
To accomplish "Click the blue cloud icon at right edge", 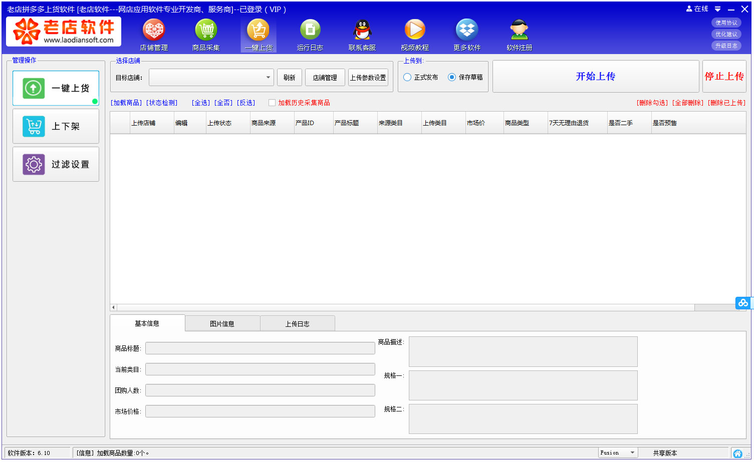I will [x=742, y=303].
